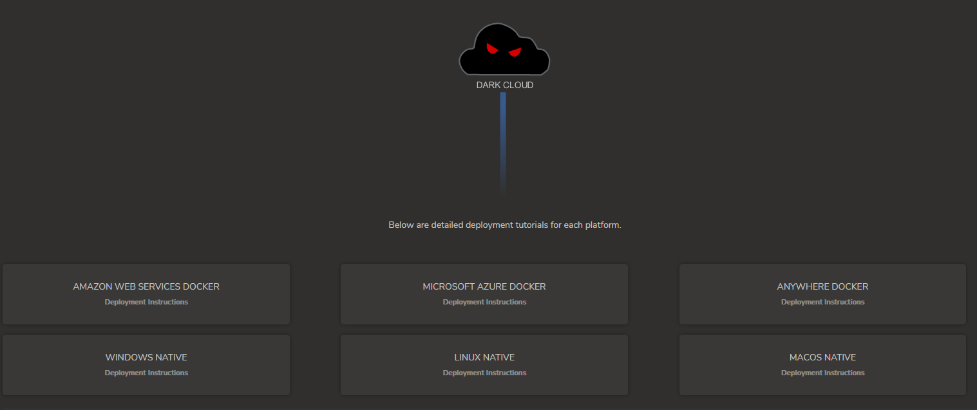This screenshot has height=410, width=977.
Task: Click the deployment tutorials intro sentence
Action: coord(504,225)
